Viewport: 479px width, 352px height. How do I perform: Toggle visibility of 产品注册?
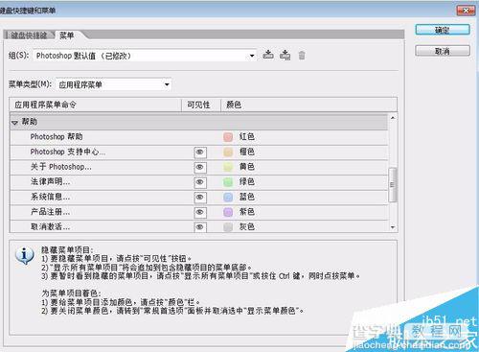point(200,212)
